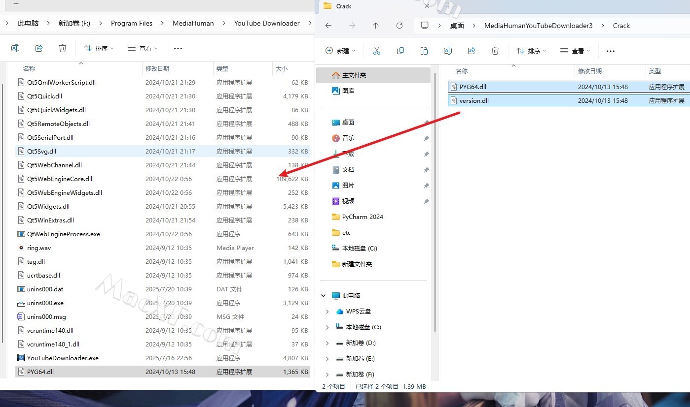Select version.dll in Crack window
Screen dimensions: 690x407
(569, 100)
